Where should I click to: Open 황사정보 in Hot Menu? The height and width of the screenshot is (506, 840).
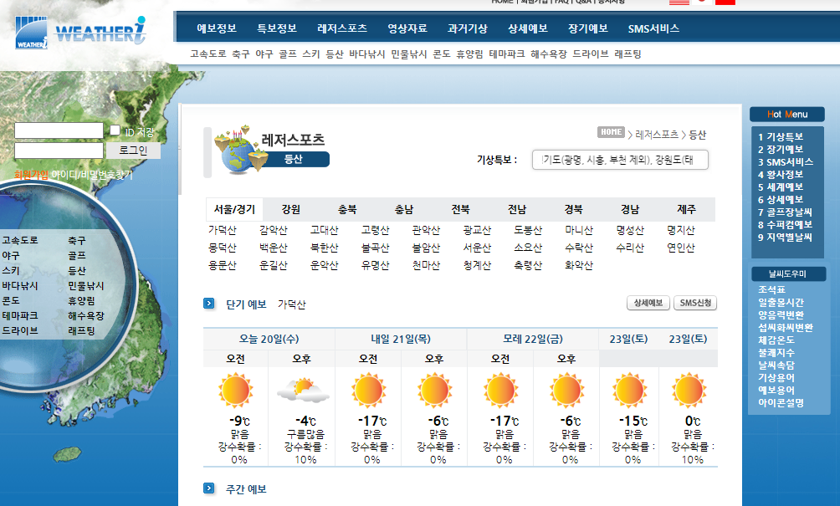coord(781,175)
